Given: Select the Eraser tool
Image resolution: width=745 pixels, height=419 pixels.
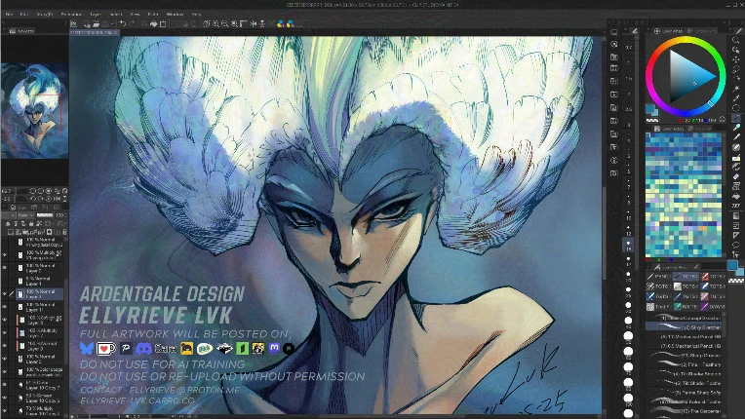Looking at the screenshot, I should [736, 176].
